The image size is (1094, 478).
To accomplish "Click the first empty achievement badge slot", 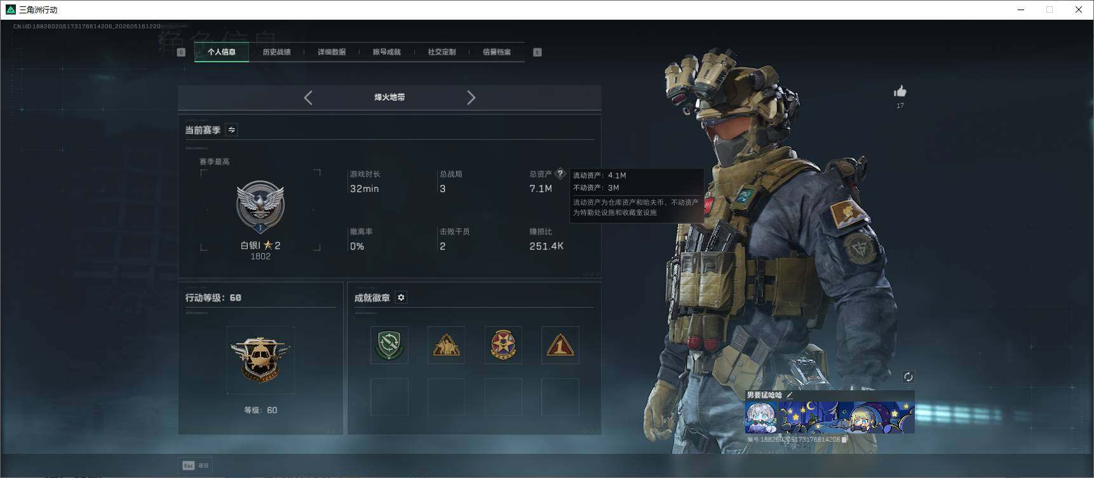I will [389, 397].
